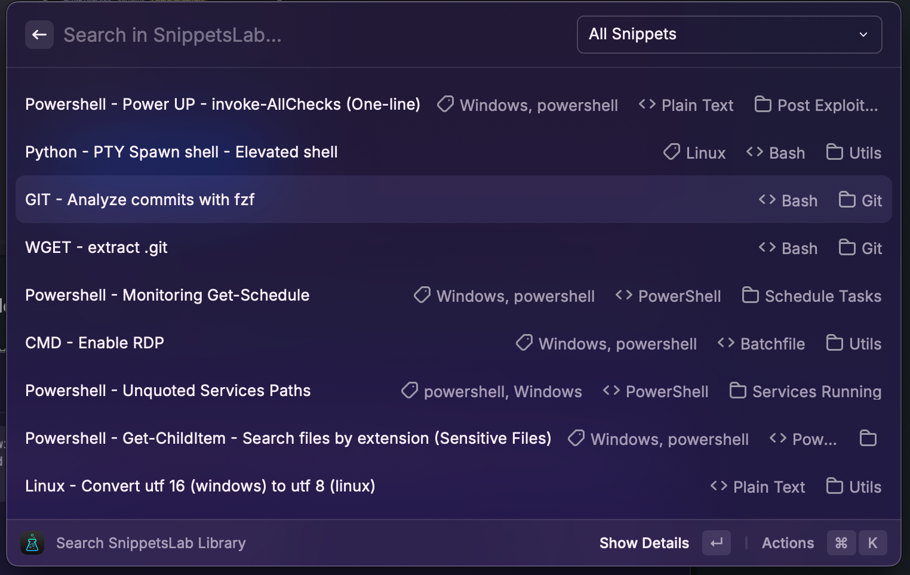
Task: Select GIT - Analyze commits with fzf
Action: point(140,200)
